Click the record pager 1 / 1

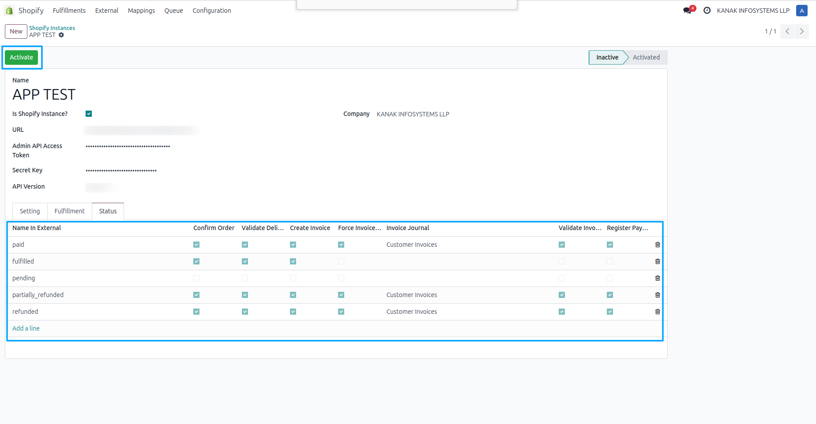tap(770, 31)
